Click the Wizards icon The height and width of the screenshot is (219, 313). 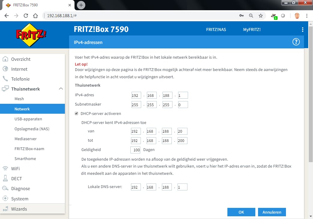pos(5,209)
